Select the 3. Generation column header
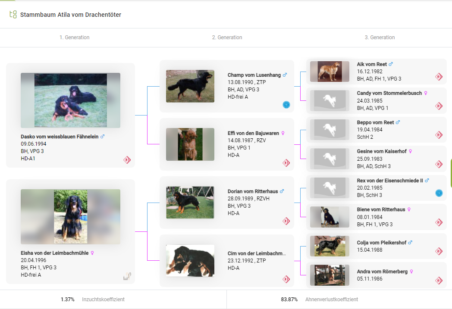 [x=380, y=37]
